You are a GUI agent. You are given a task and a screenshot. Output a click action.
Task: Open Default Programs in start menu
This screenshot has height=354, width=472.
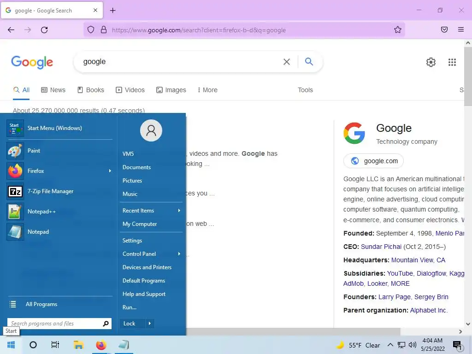(x=144, y=281)
